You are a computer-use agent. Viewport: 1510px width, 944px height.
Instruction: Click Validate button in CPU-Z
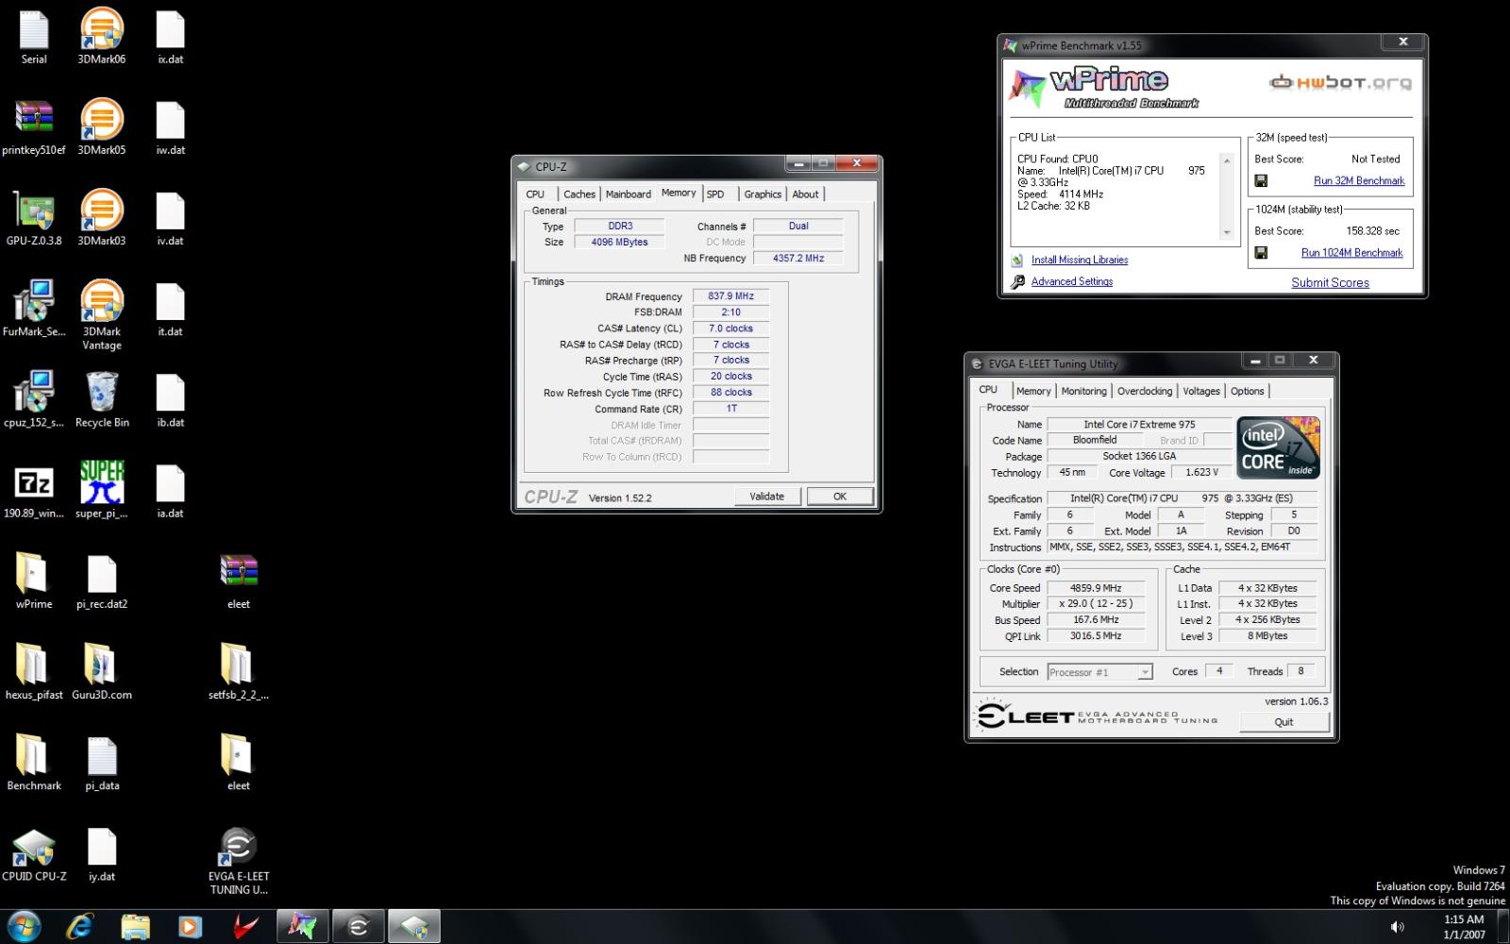pos(767,497)
